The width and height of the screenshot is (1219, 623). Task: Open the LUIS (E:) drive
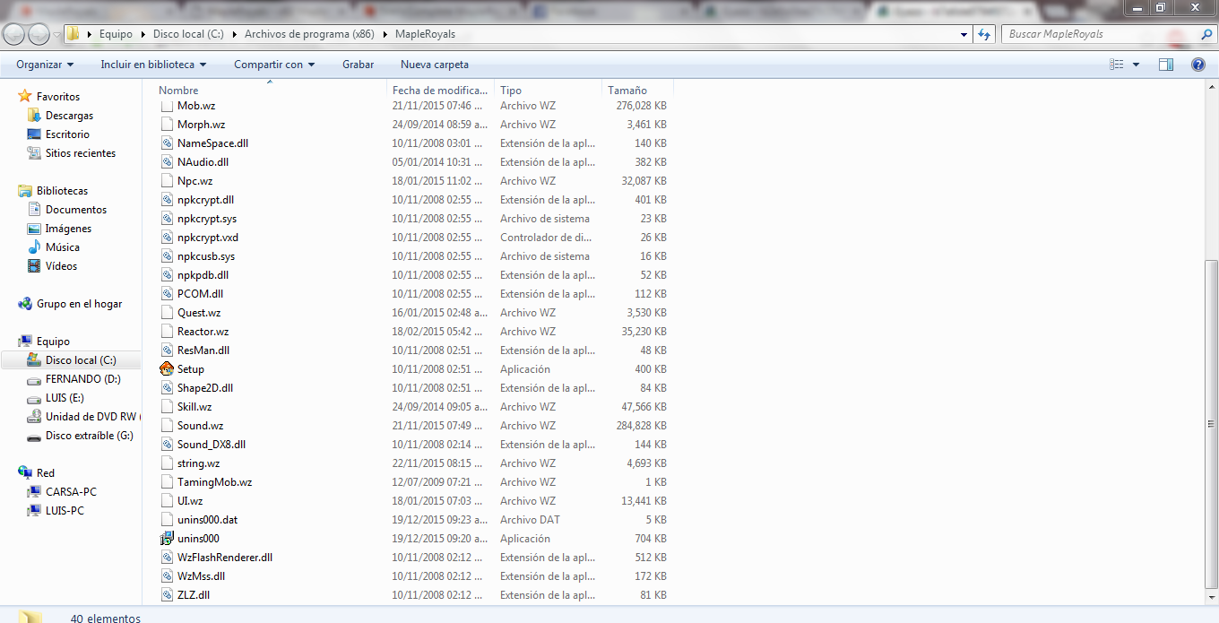click(65, 398)
